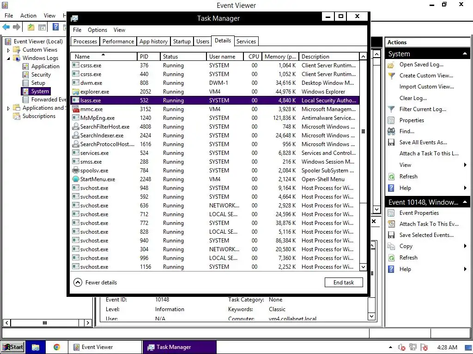Expand Custom Views tree node
The height and width of the screenshot is (354, 473).
(8, 50)
